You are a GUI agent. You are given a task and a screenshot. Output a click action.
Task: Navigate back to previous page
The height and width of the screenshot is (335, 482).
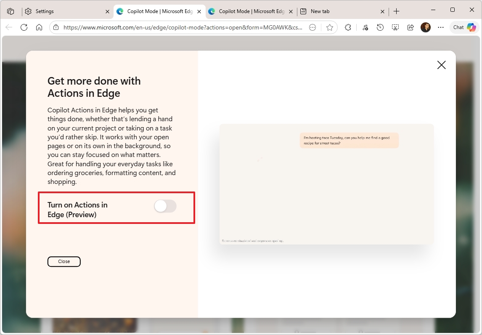(8, 27)
